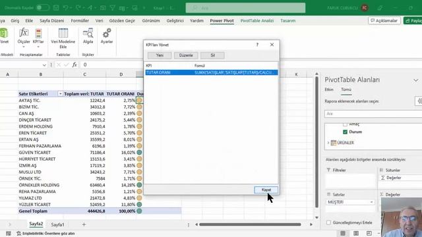This screenshot has width=422, height=237.
Task: Click the vertical sheet scrollbar
Action: tap(316, 142)
